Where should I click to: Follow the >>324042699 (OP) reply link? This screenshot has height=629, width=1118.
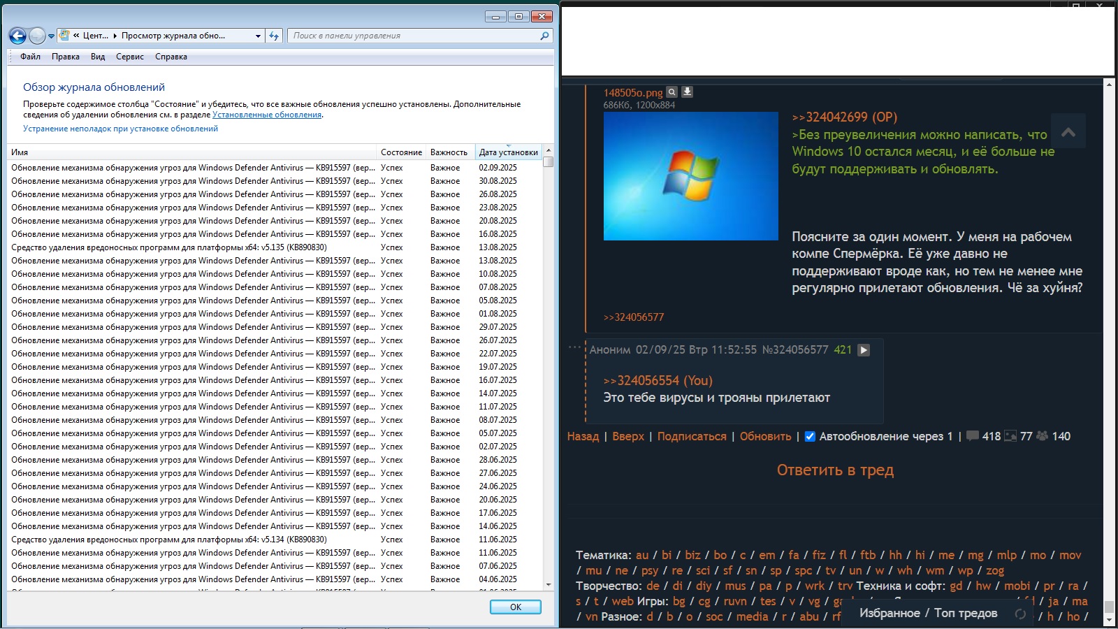845,117
